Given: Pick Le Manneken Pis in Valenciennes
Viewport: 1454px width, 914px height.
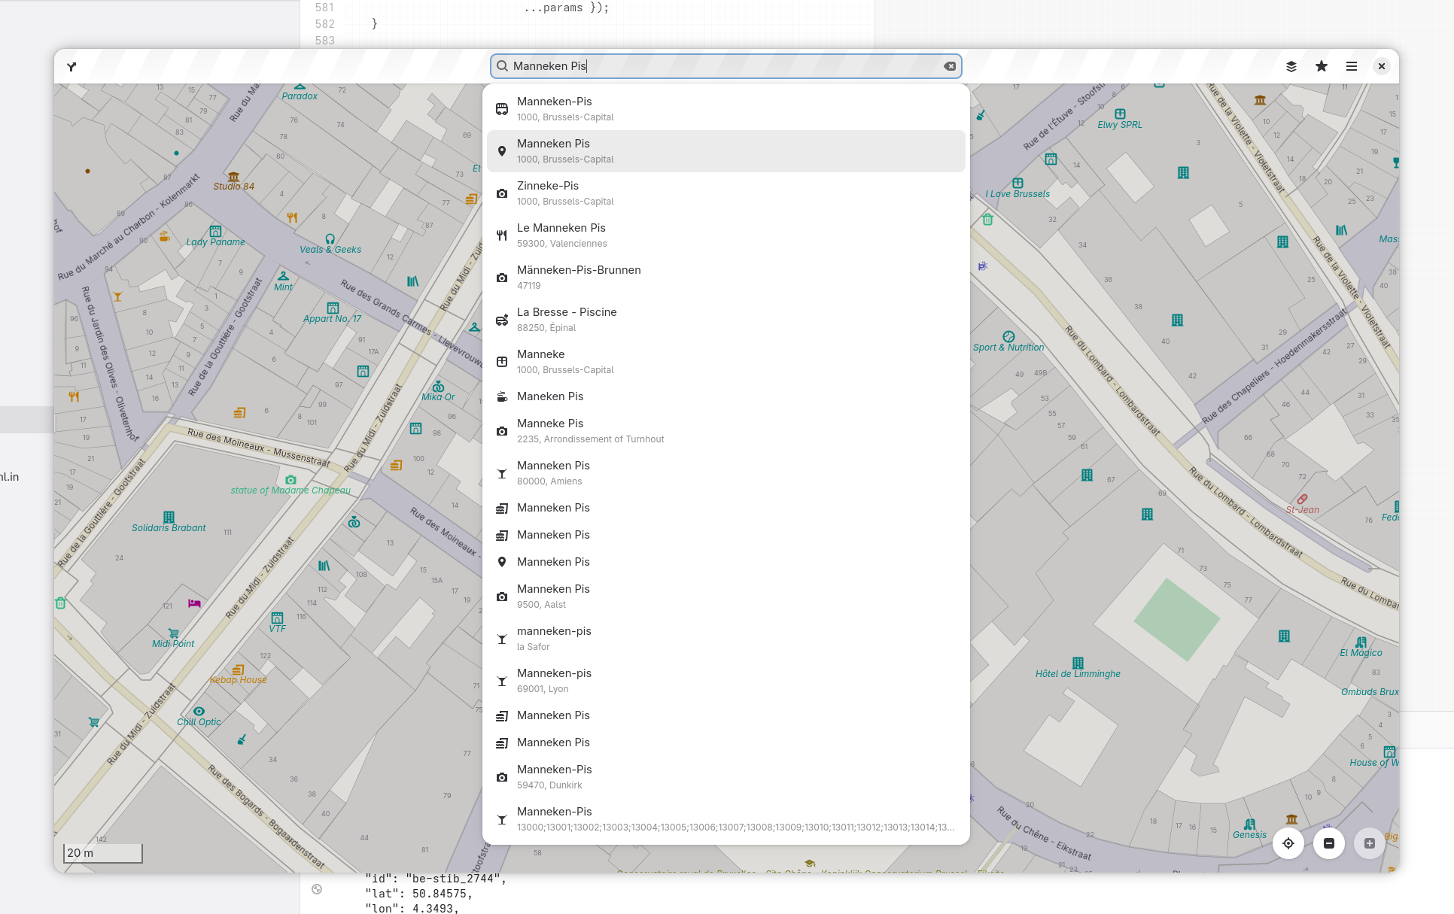Looking at the screenshot, I should (725, 235).
